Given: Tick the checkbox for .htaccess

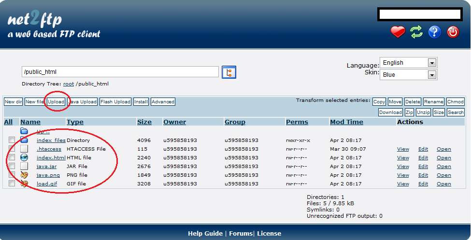Looking at the screenshot, I should 12,148.
